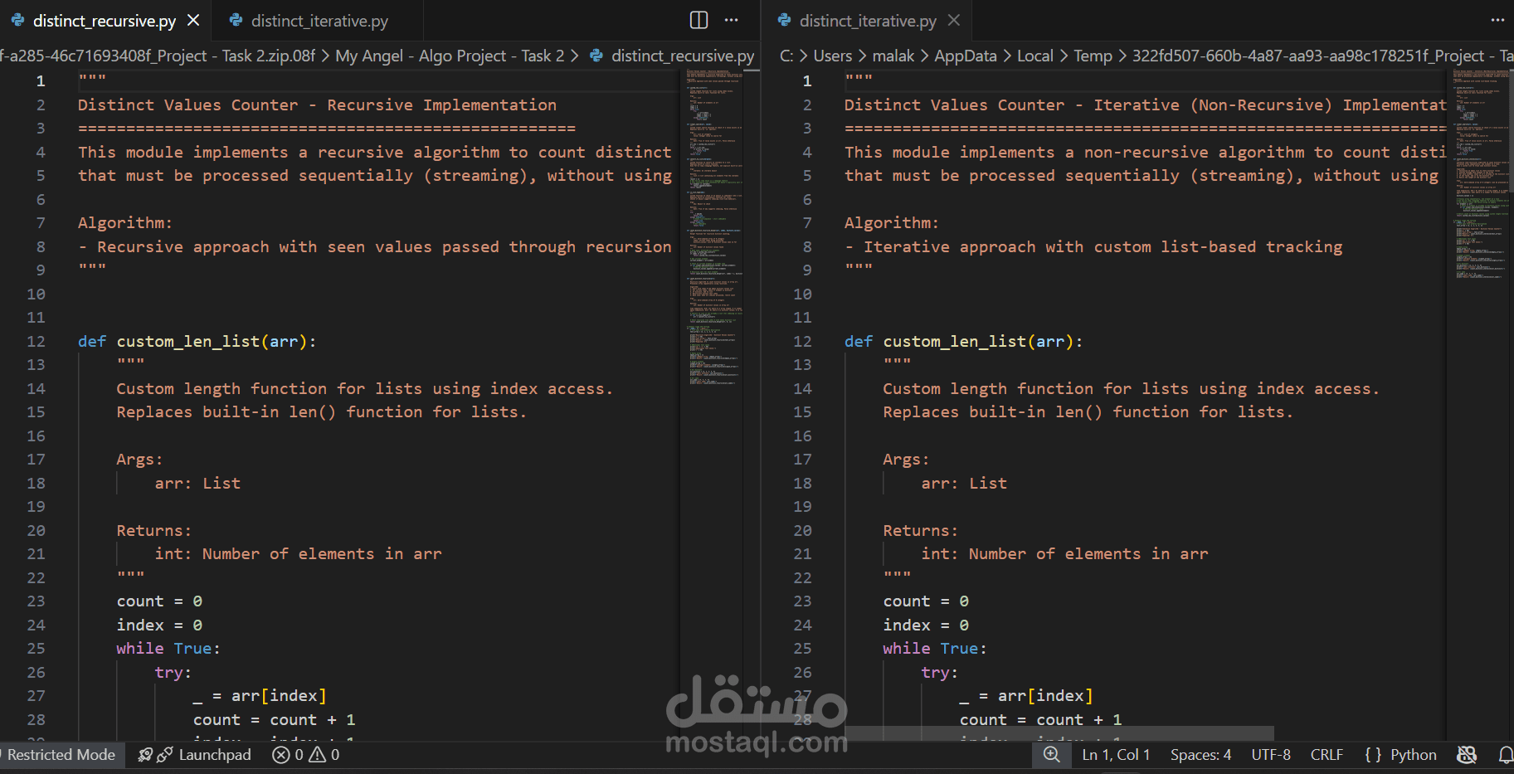1514x774 pixels.
Task: Select file encoding 'UTF-8'
Action: (x=1271, y=754)
